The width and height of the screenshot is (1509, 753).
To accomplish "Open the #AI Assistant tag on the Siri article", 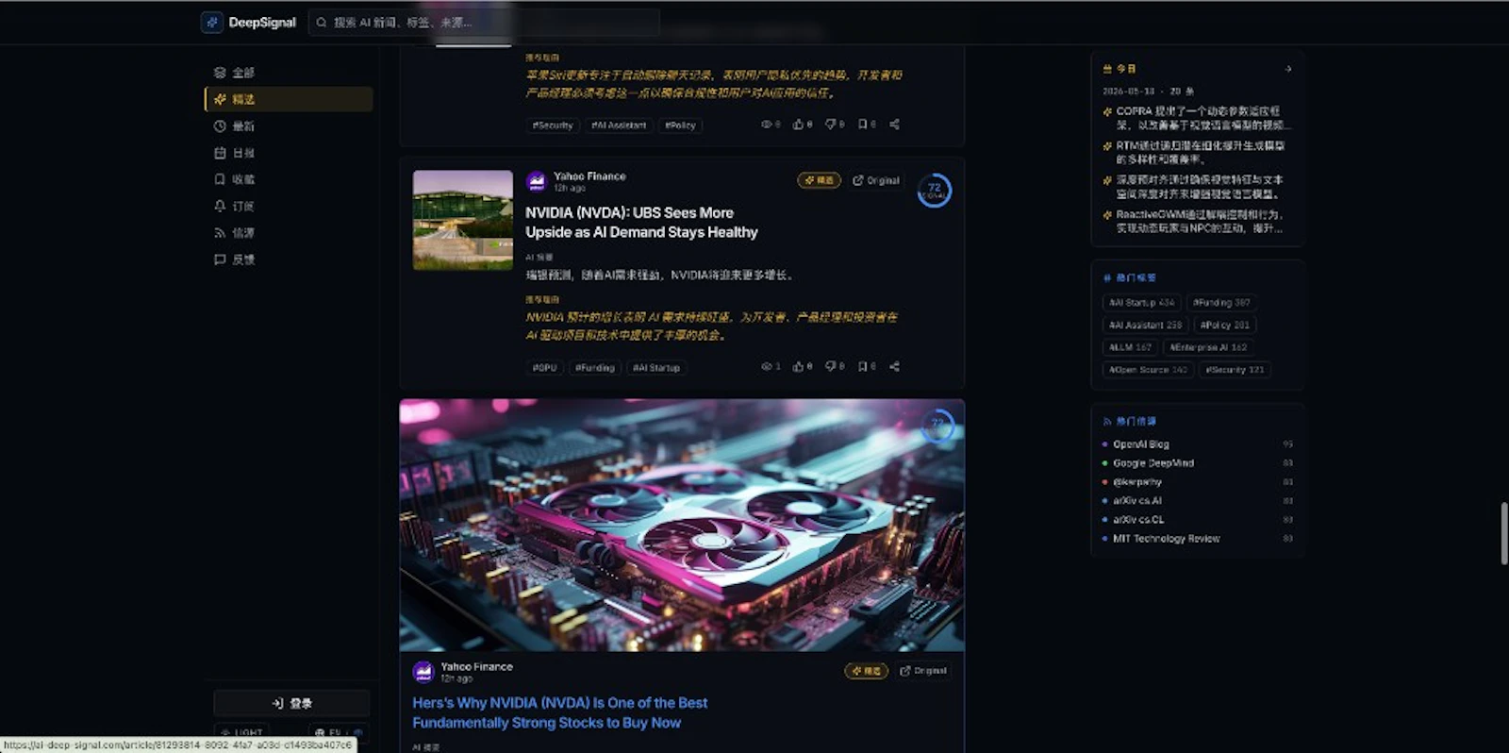I will (x=619, y=125).
